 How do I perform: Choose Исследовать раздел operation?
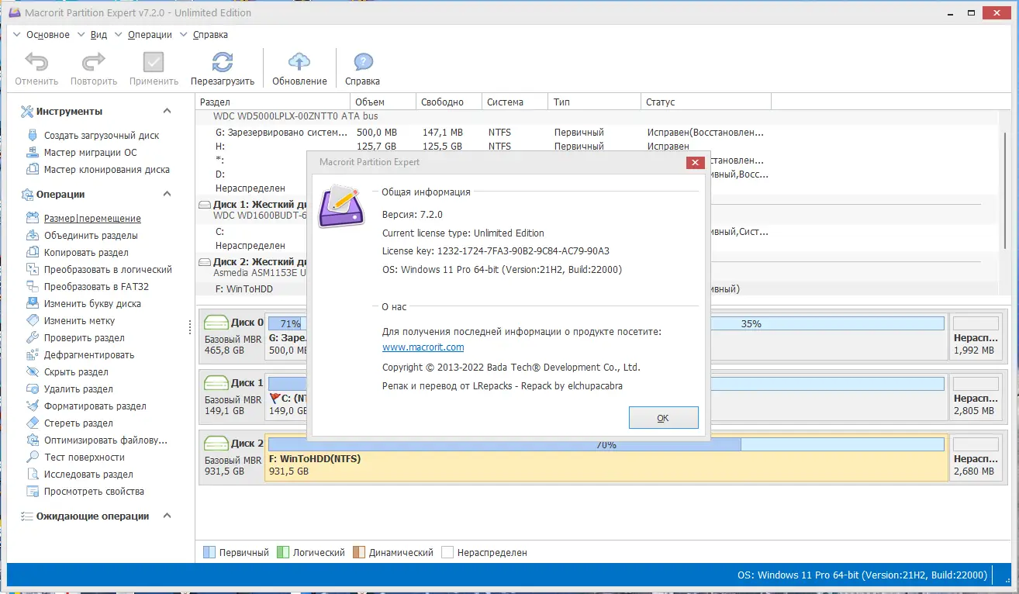[x=88, y=475]
